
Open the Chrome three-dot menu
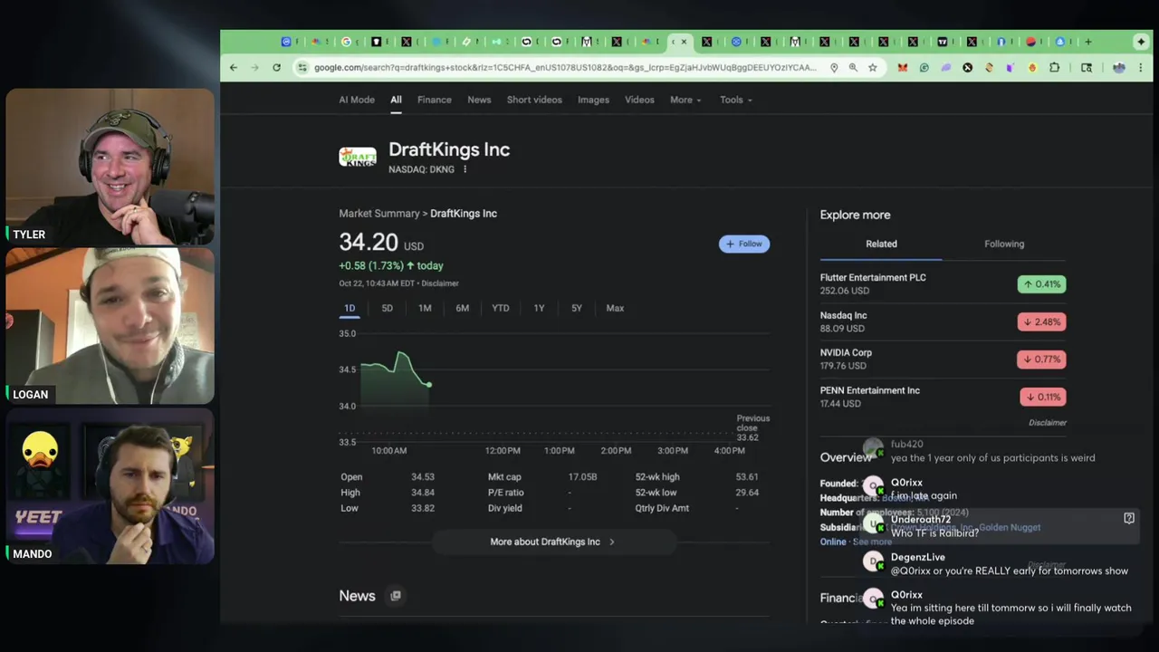click(1141, 67)
